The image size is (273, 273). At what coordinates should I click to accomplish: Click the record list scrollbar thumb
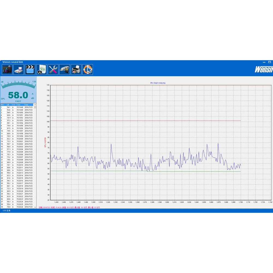click(35, 107)
